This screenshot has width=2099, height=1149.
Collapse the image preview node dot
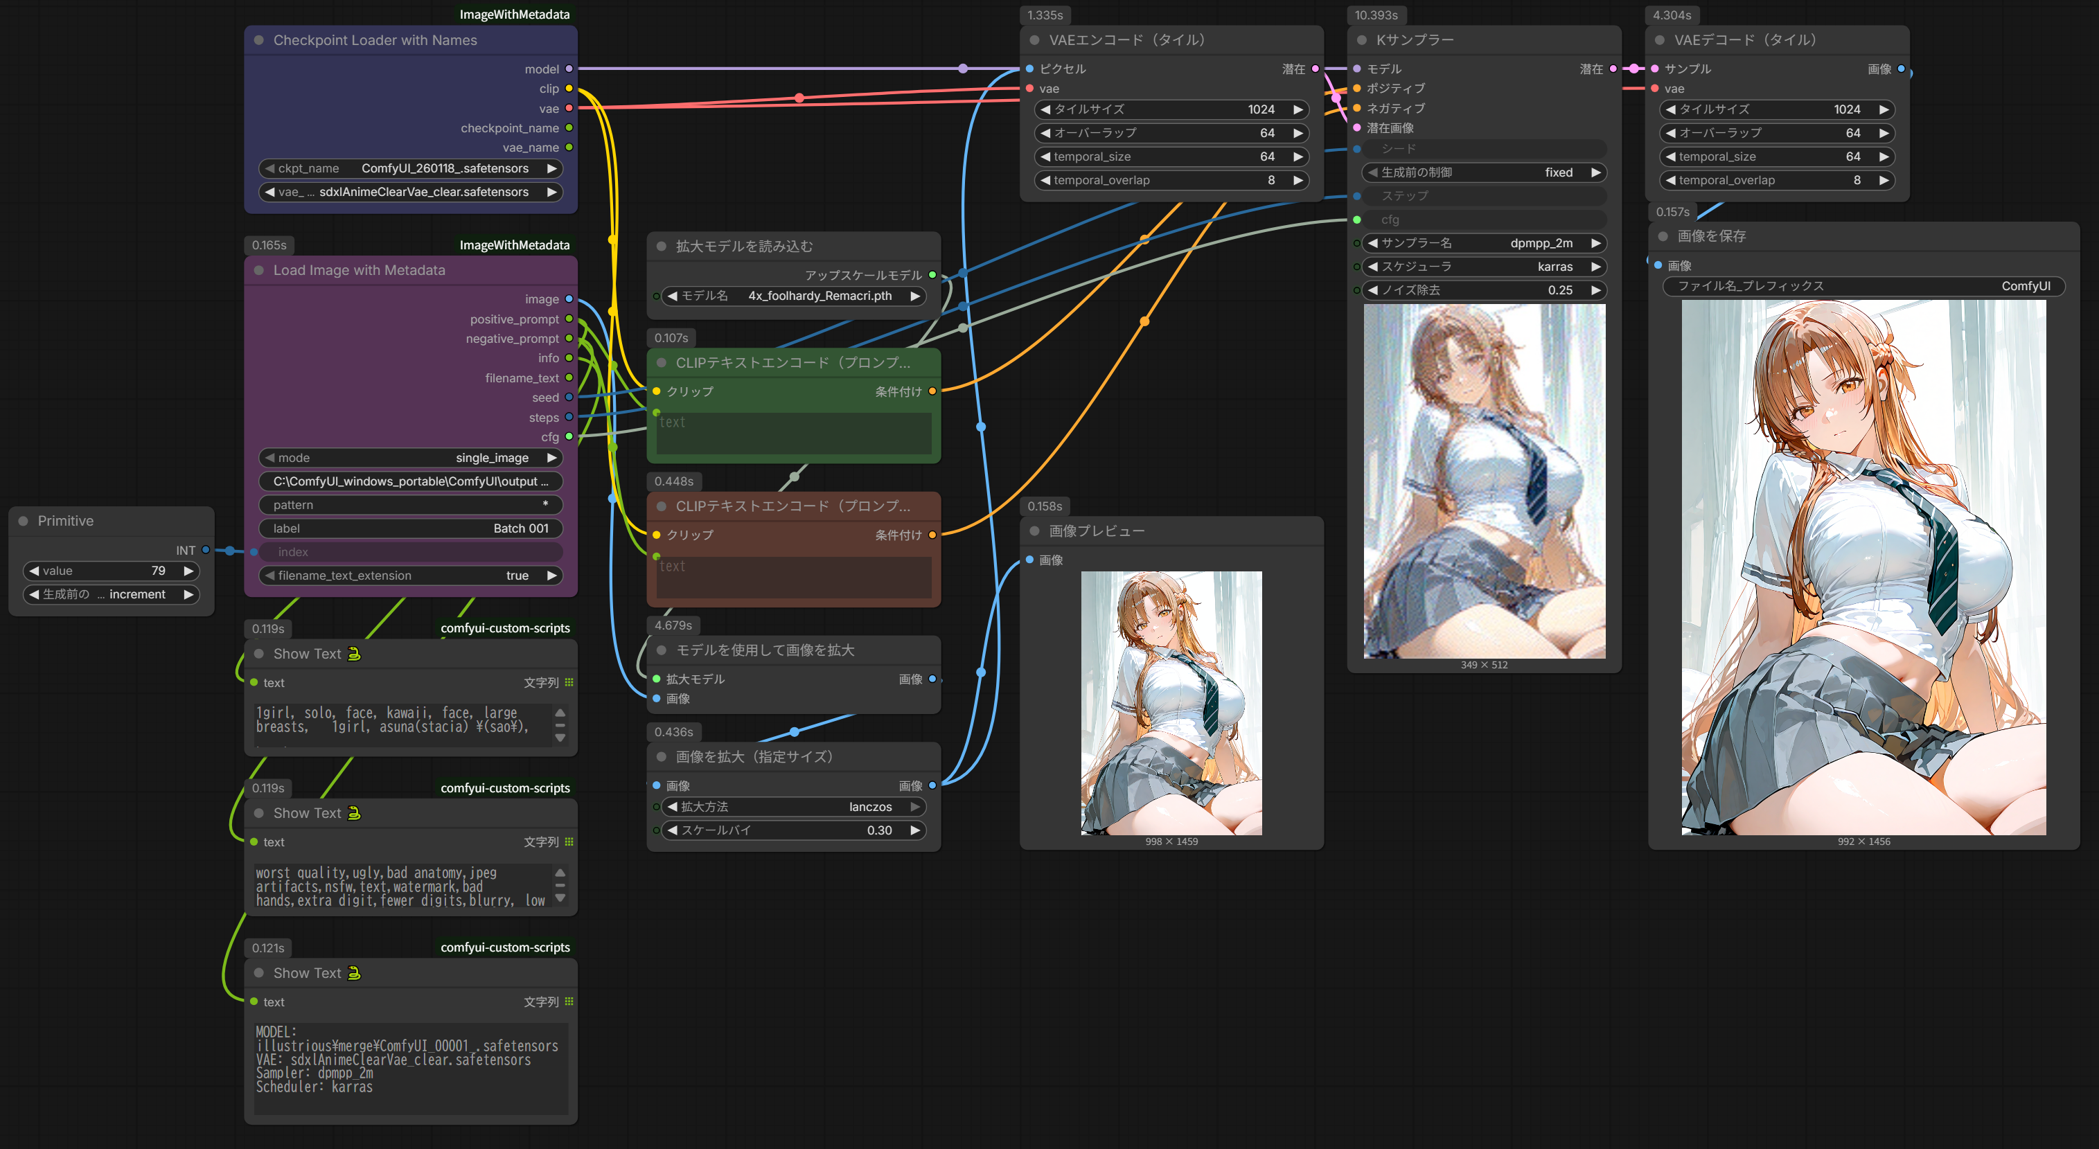(x=1034, y=531)
